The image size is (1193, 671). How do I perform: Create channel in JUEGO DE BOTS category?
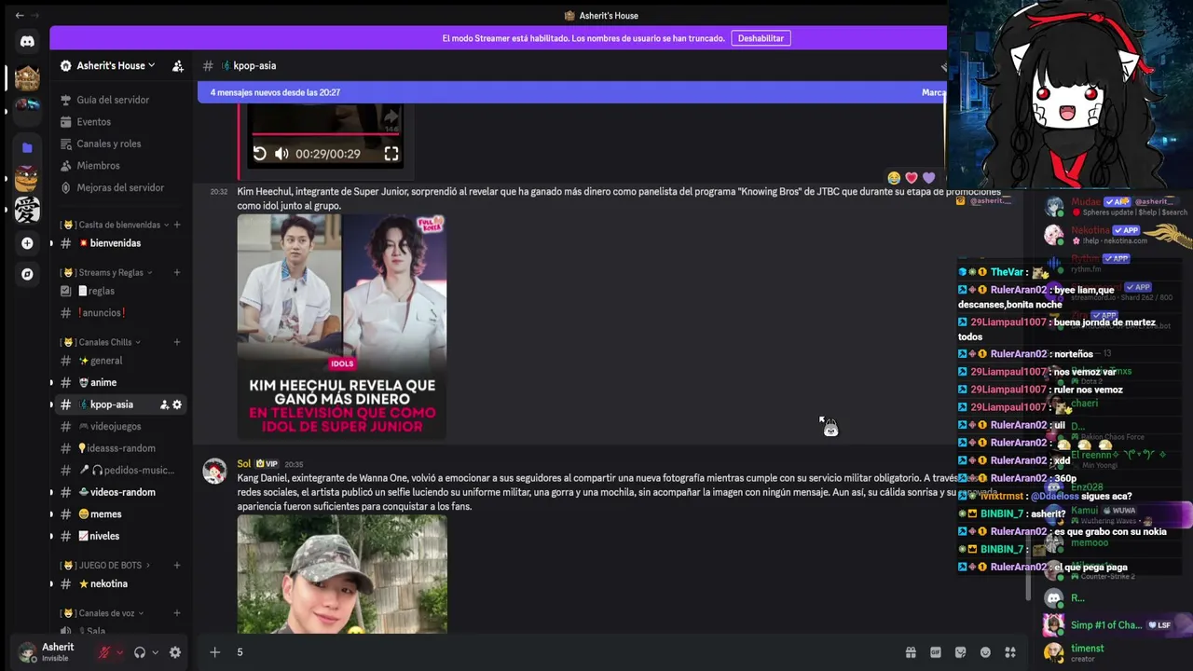click(177, 566)
